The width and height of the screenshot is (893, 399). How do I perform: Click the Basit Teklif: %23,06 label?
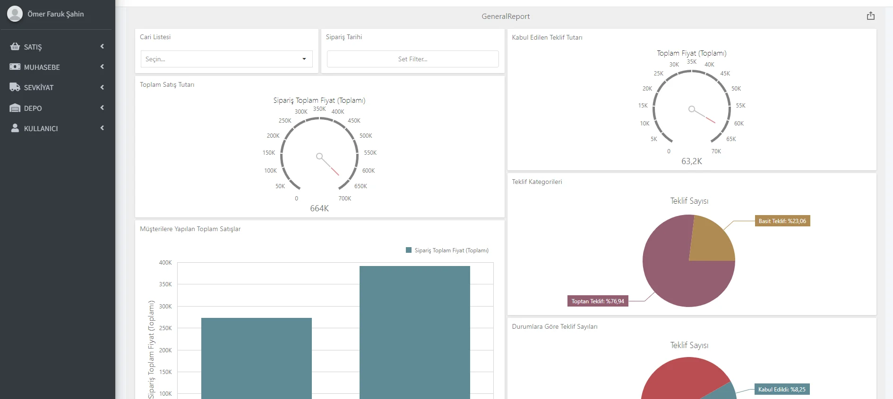782,221
